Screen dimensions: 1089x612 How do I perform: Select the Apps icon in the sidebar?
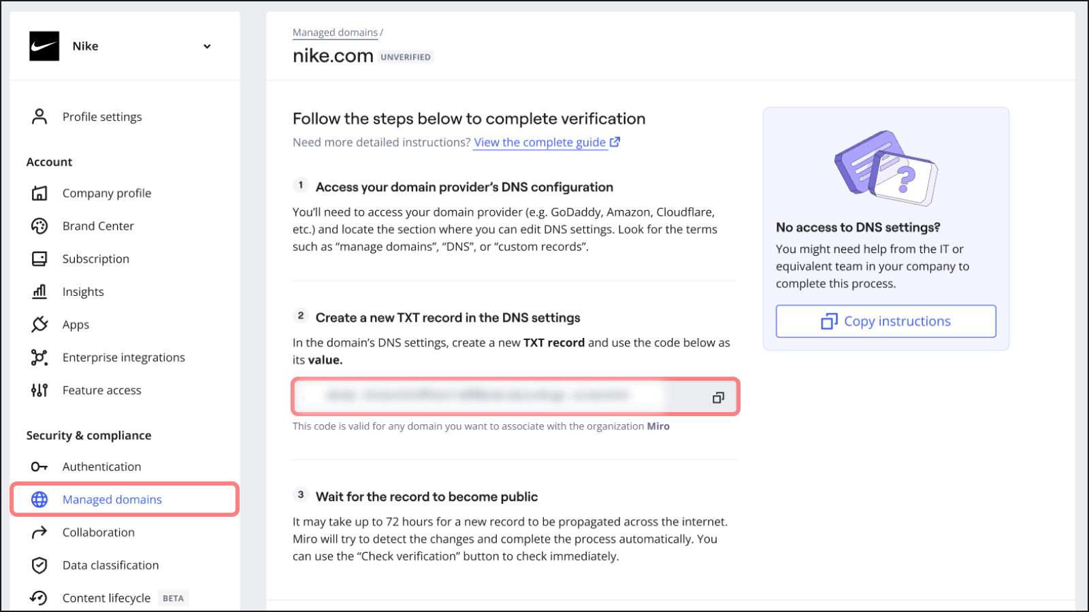click(39, 324)
